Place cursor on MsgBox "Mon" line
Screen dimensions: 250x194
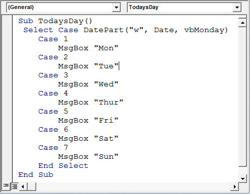point(88,48)
